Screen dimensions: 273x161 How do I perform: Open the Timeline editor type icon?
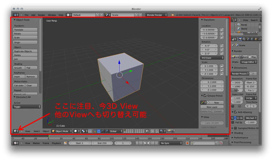pos(16,143)
